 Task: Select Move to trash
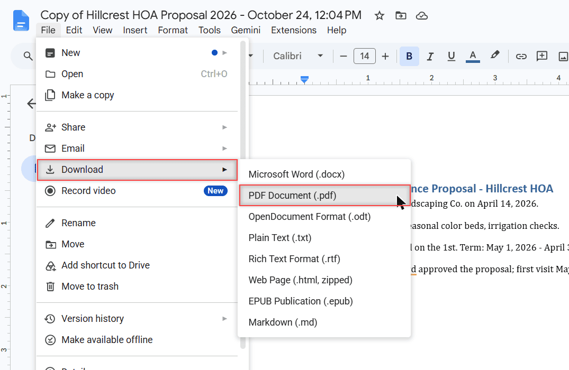[x=137, y=286]
